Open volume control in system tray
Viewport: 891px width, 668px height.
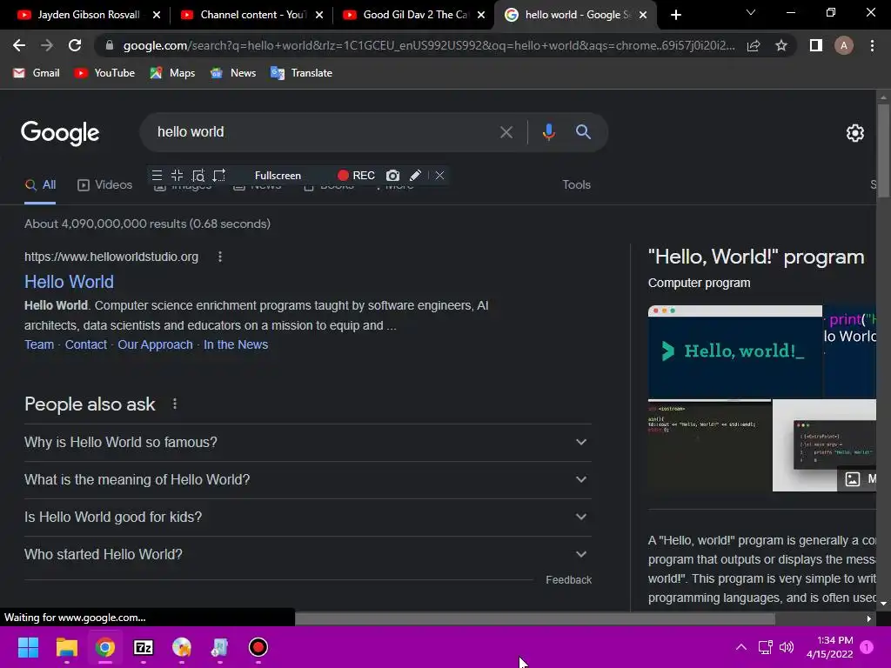click(787, 647)
